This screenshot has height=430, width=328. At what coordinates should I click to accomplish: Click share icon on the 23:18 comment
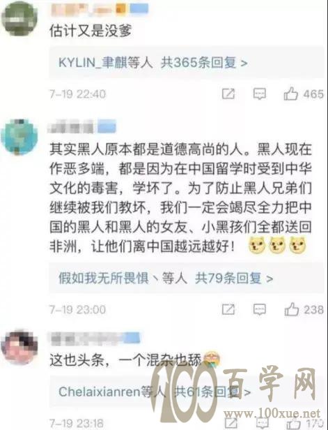tap(230, 424)
